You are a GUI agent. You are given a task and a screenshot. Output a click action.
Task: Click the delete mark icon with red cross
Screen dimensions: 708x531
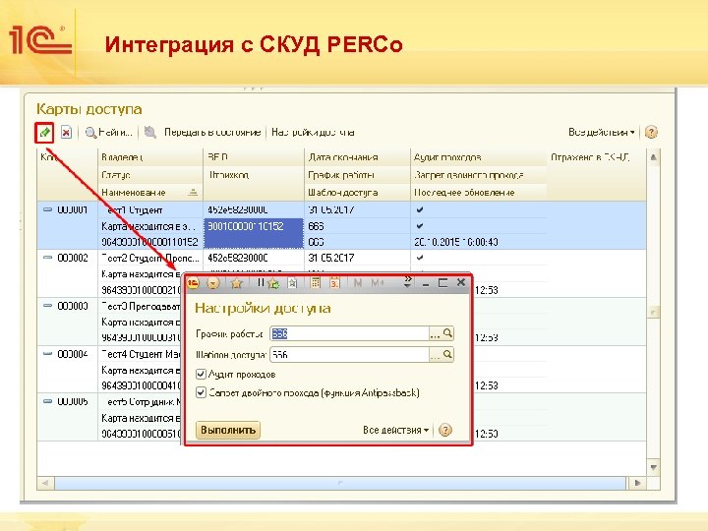(66, 133)
